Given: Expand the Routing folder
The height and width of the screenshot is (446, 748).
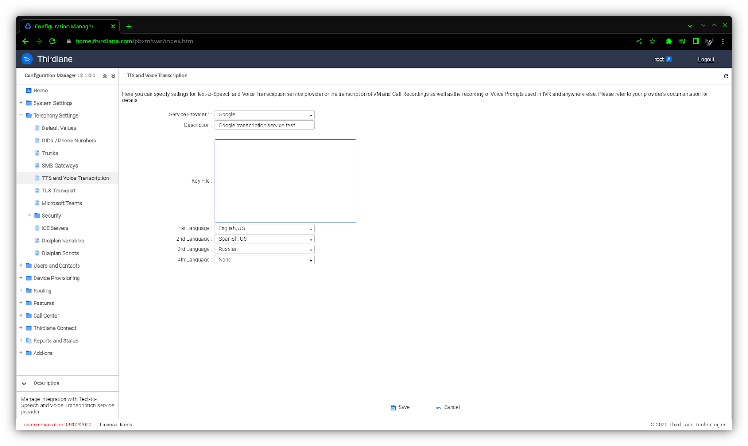Looking at the screenshot, I should tap(21, 290).
